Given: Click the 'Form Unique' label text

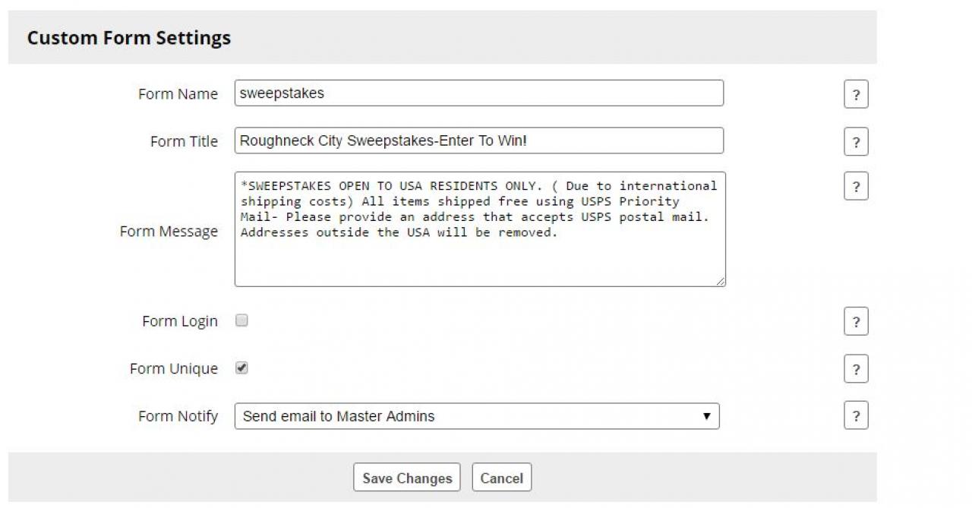Looking at the screenshot, I should 173,368.
